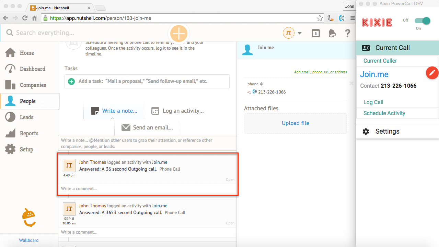Click the red edit pencil in Kixie panel

coord(432,73)
